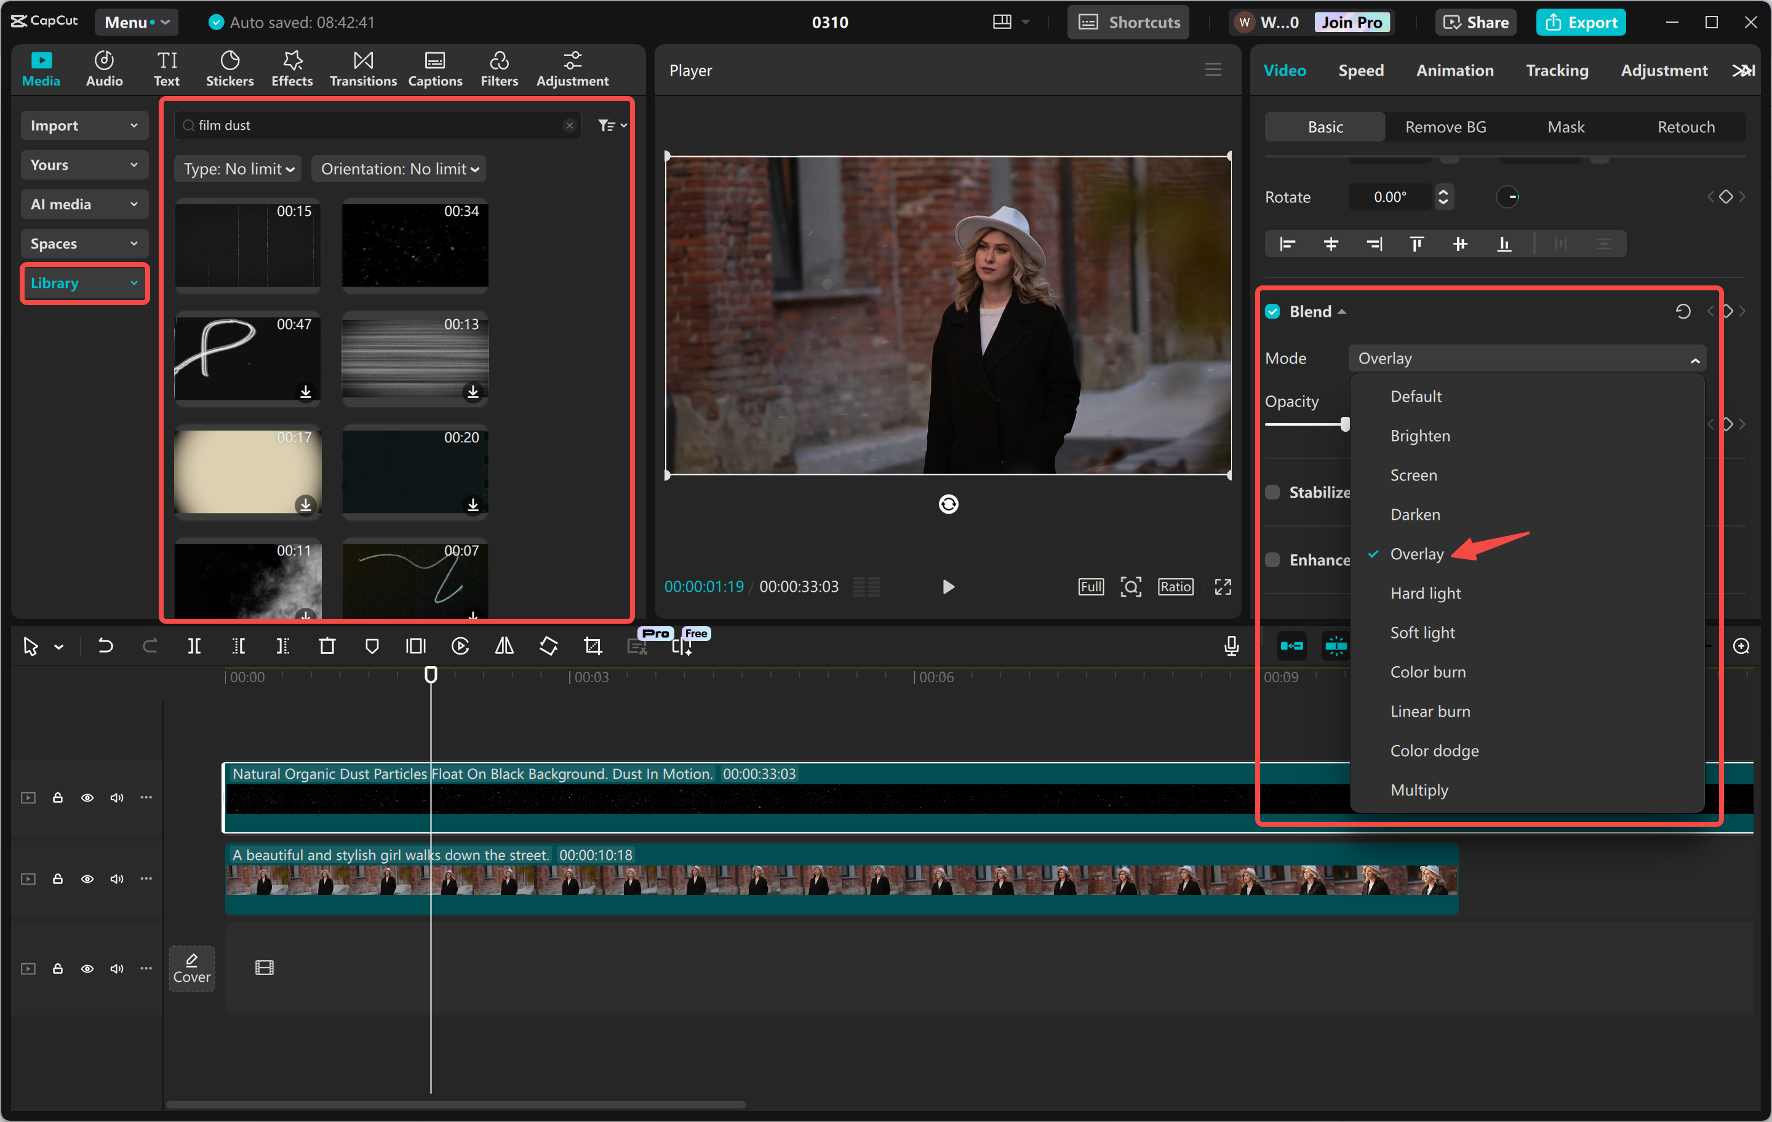
Task: Mirror the clip using the flip icon
Action: tap(504, 646)
